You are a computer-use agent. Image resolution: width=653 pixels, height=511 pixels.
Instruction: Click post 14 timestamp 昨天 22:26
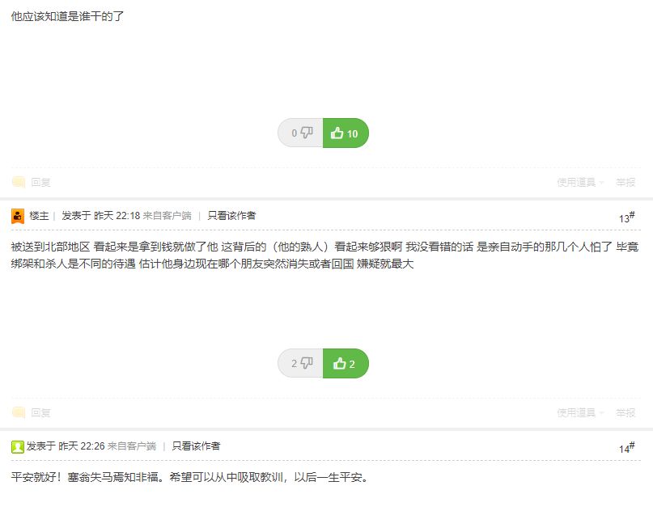(82, 446)
